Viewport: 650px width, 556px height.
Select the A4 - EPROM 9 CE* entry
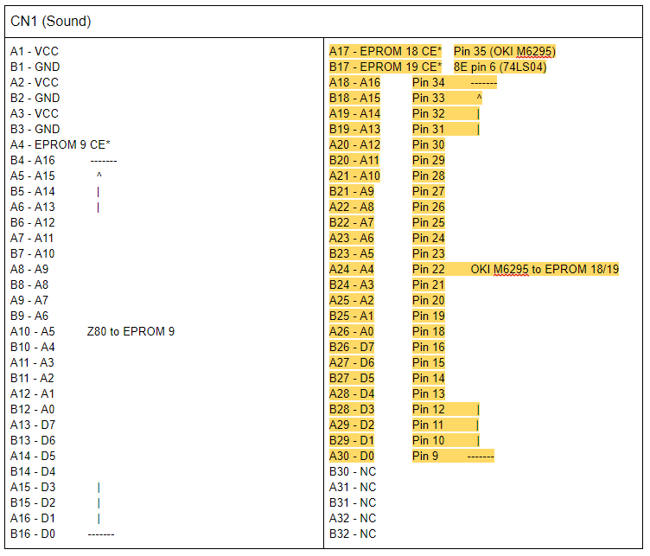click(60, 145)
